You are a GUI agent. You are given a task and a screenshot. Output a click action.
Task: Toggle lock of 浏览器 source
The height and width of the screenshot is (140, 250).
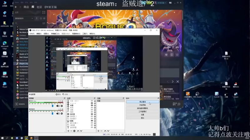point(95,125)
